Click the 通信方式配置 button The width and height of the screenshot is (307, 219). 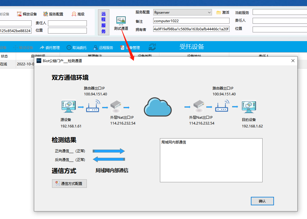point(69,183)
